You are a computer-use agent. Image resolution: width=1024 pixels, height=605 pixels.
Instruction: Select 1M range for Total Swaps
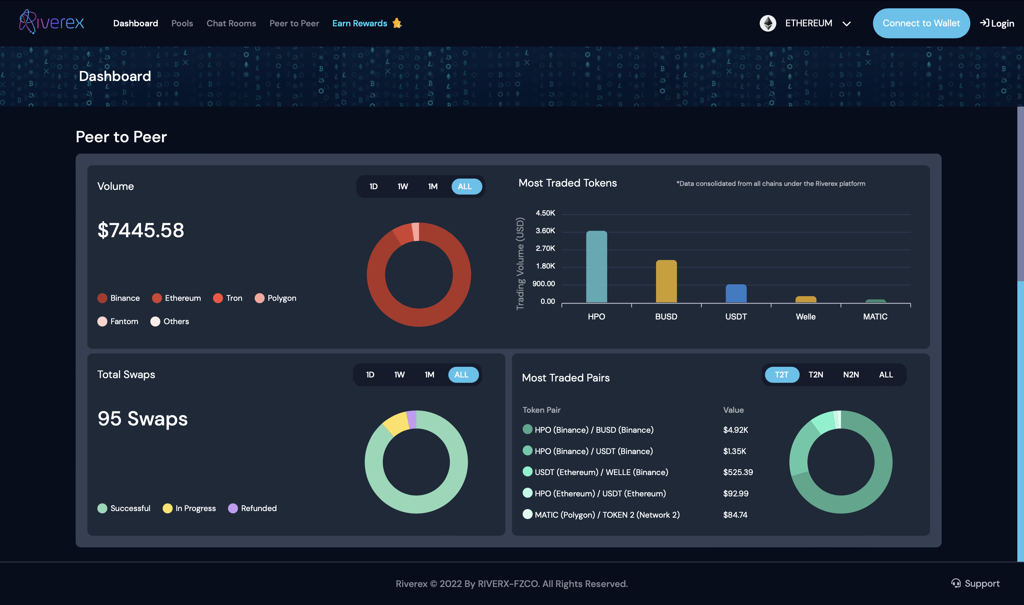click(x=429, y=375)
